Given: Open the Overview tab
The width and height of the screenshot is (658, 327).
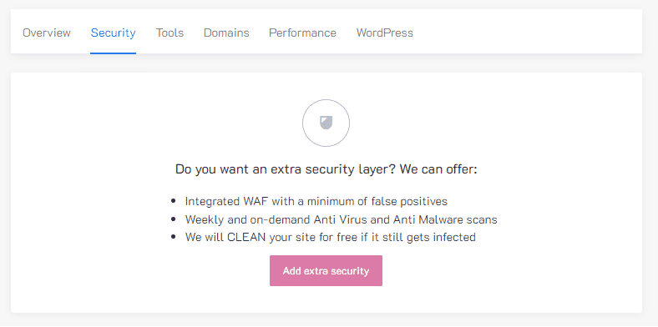Looking at the screenshot, I should (x=47, y=33).
